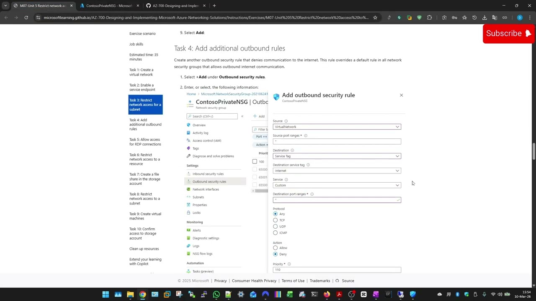This screenshot has width=536, height=301.
Task: Select the ICMP protocol radio button
Action: coord(275,233)
